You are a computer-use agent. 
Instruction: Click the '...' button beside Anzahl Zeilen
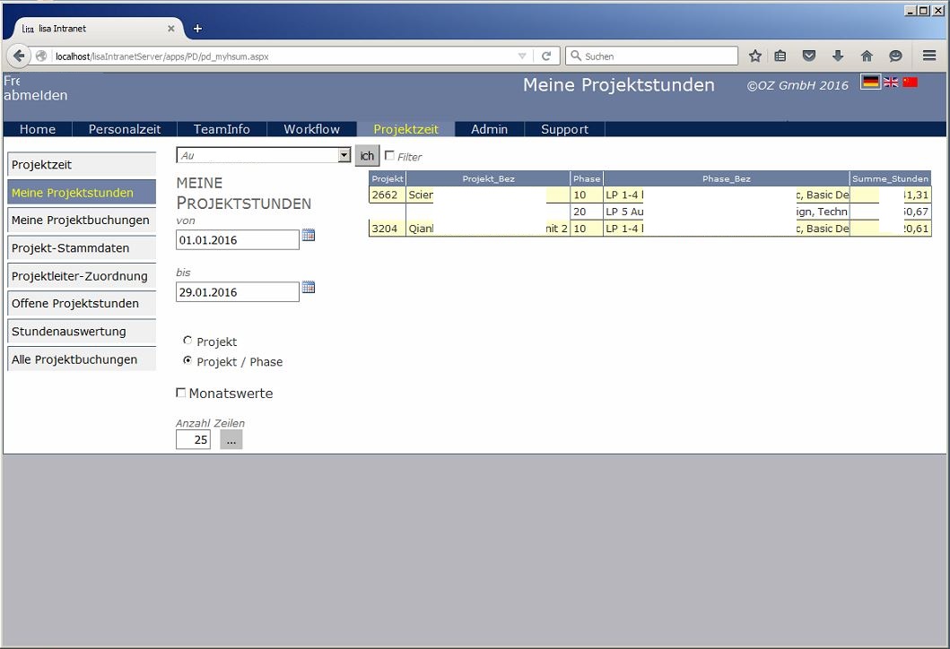(x=231, y=439)
